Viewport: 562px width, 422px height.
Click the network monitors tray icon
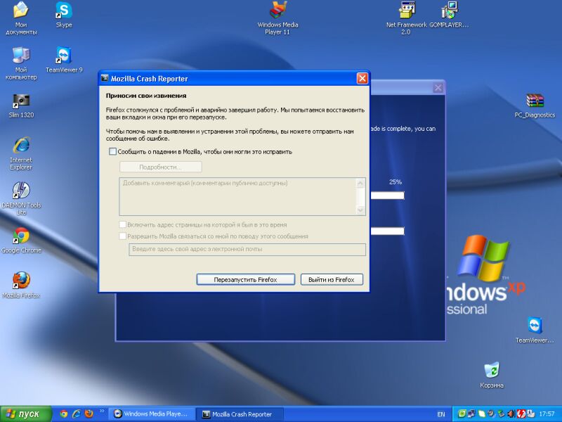pyautogui.click(x=471, y=414)
